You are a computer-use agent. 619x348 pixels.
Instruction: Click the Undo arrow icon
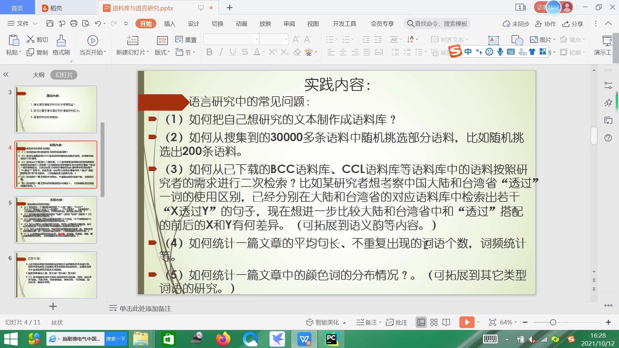pos(98,24)
